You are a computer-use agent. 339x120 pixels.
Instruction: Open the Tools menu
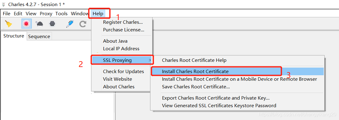click(x=61, y=14)
